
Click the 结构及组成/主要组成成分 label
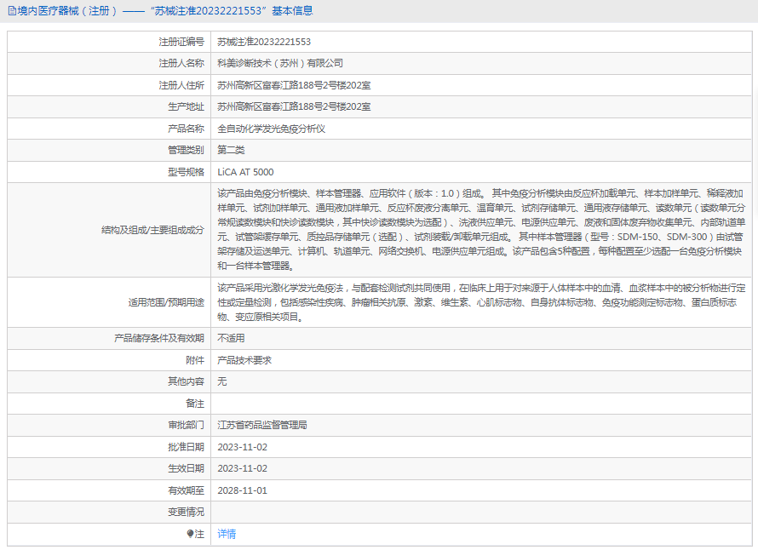[x=152, y=230]
